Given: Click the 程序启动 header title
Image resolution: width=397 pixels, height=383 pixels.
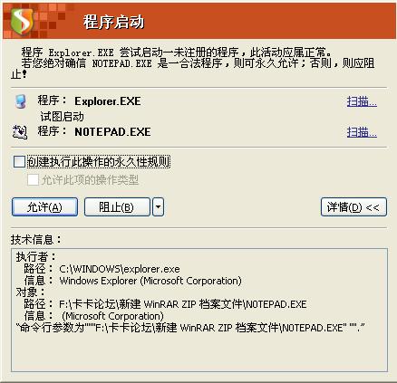Looking at the screenshot, I should [113, 22].
